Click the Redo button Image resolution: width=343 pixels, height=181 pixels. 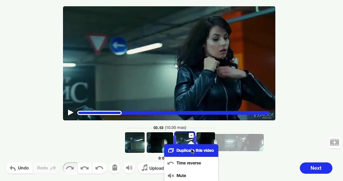pyautogui.click(x=46, y=168)
